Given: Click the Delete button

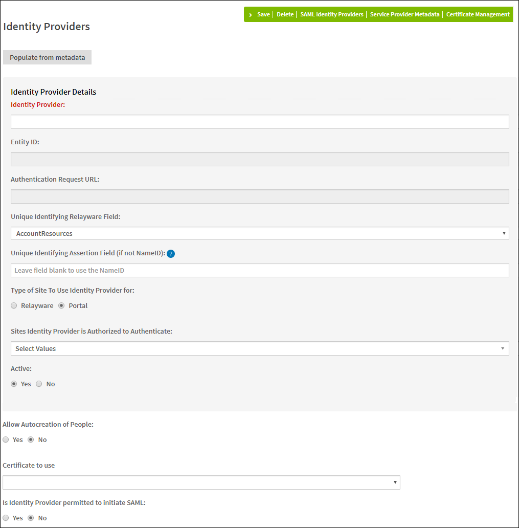Looking at the screenshot, I should [285, 14].
